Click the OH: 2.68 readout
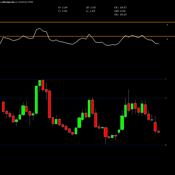The image size is (175, 175). (120, 11)
